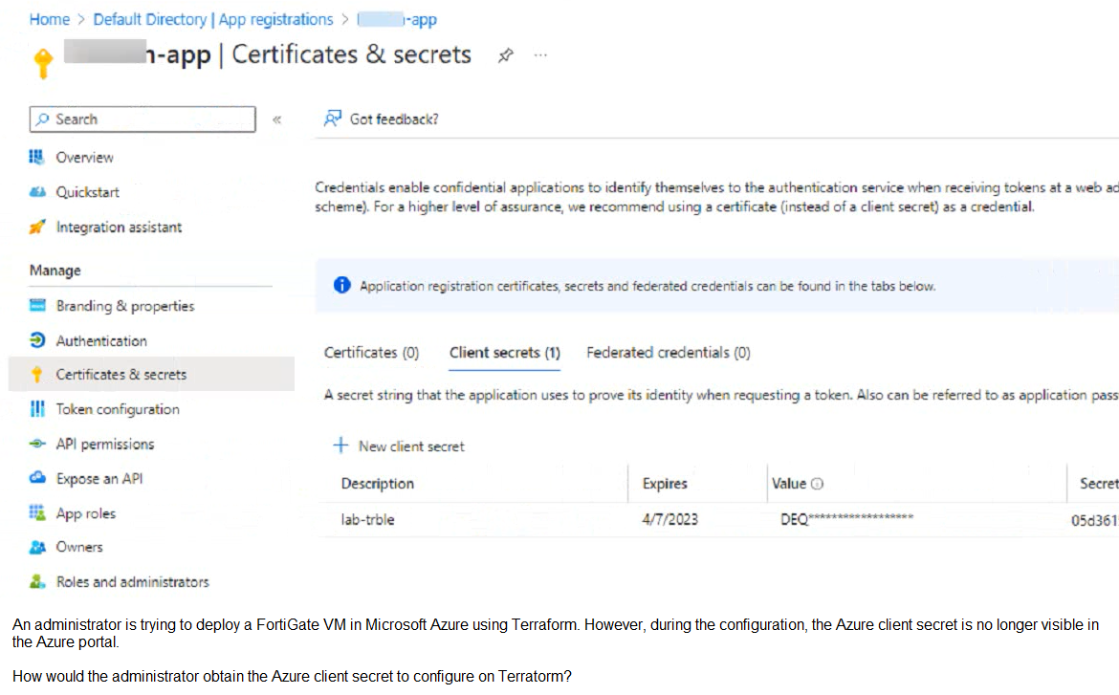
Task: Collapse the sidebar with double chevron
Action: coord(277,119)
